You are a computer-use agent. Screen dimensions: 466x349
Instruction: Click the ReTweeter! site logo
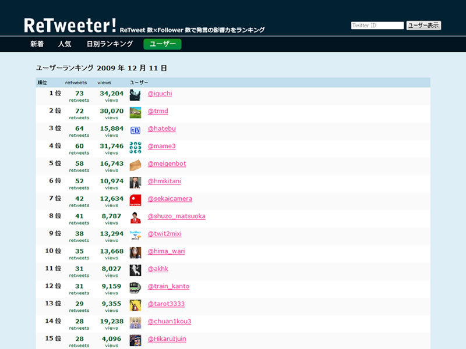[70, 25]
